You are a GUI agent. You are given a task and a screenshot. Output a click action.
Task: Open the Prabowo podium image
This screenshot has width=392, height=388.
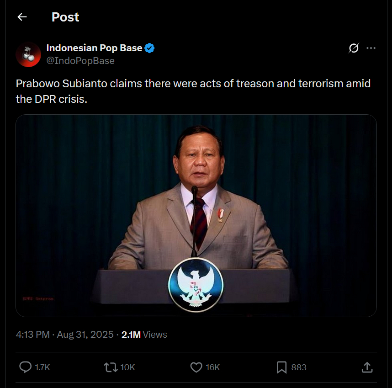click(x=196, y=215)
